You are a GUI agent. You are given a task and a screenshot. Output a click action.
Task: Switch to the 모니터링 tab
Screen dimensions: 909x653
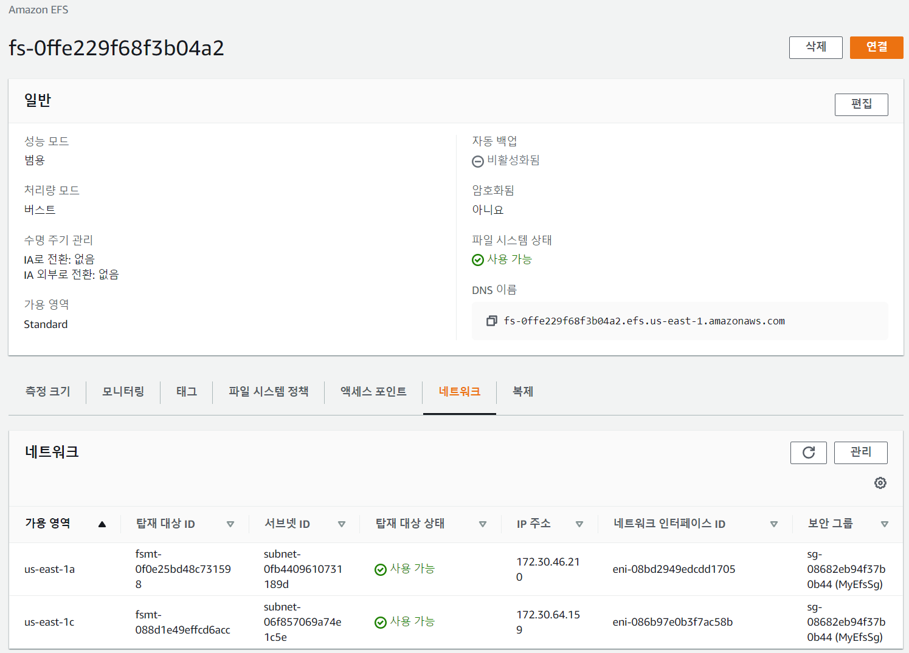pos(123,392)
